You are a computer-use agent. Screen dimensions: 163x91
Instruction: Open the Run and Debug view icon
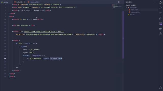pyautogui.click(x=160, y=18)
